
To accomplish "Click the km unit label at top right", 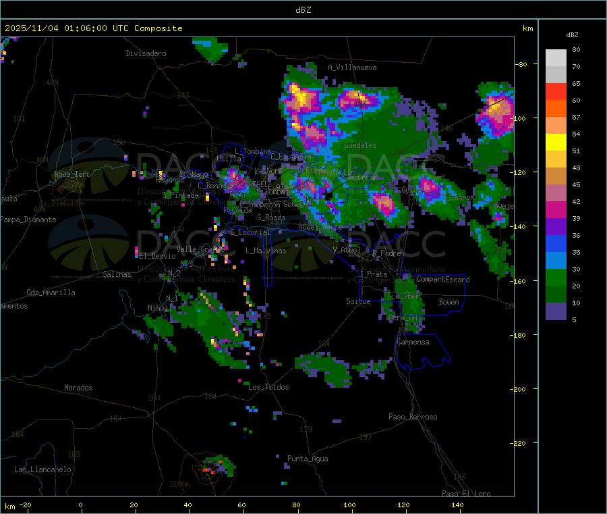I will pyautogui.click(x=527, y=28).
